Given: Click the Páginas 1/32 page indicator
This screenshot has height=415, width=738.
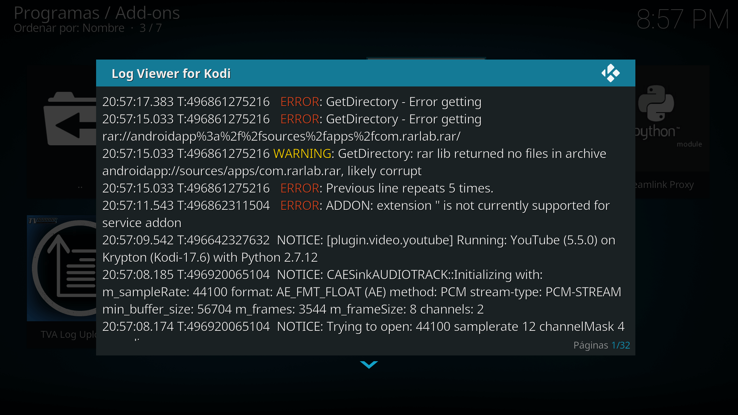Looking at the screenshot, I should (601, 345).
